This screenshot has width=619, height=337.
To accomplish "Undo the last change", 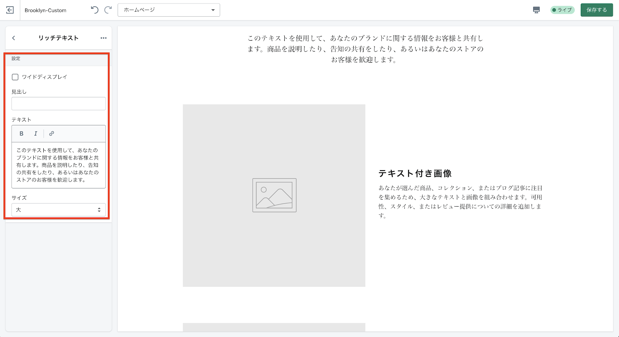I will (94, 10).
